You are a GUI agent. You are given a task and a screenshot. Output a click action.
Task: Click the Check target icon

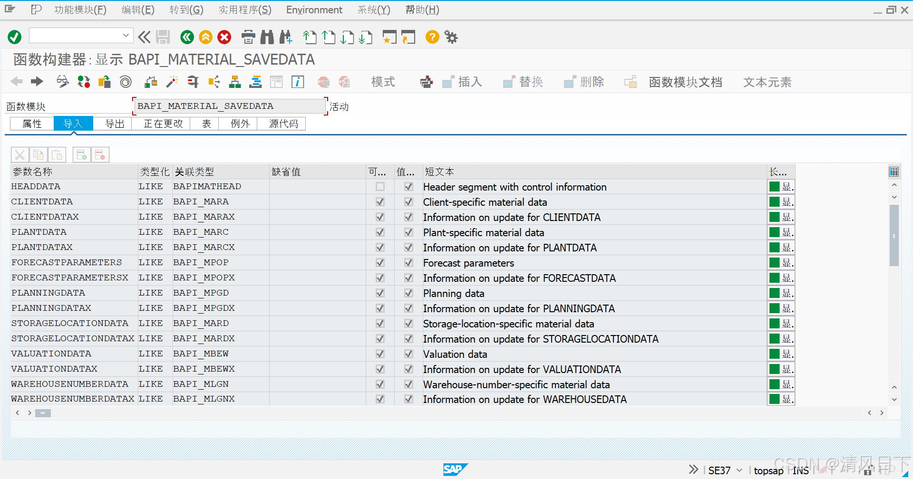point(126,82)
